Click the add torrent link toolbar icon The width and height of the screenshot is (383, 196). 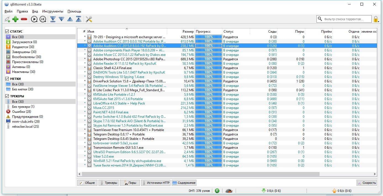pyautogui.click(x=7, y=19)
